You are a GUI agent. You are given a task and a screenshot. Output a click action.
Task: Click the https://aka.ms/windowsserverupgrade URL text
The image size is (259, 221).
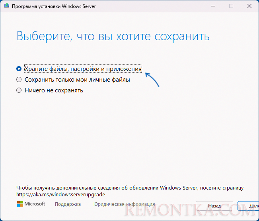60,194
